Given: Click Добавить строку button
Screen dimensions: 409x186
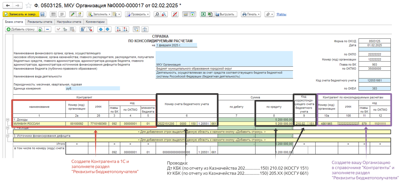Looking at the screenshot, I should tap(21, 29).
